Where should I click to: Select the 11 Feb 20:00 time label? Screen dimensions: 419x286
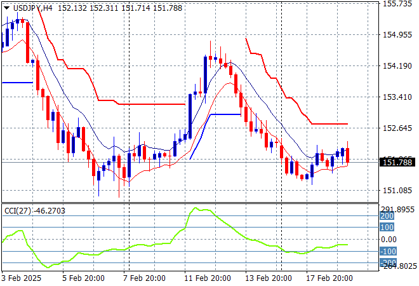coord(207,278)
